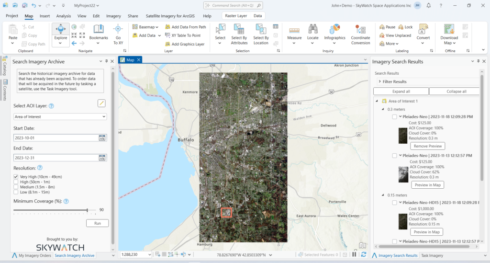Screen dimensions: 490x263
Task: Uncheck Very High resolution checkbox
Action: click(x=16, y=177)
